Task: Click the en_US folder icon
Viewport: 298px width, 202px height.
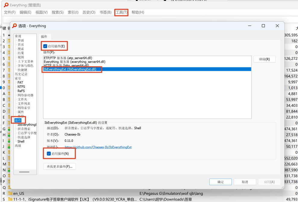Action: coord(10,194)
